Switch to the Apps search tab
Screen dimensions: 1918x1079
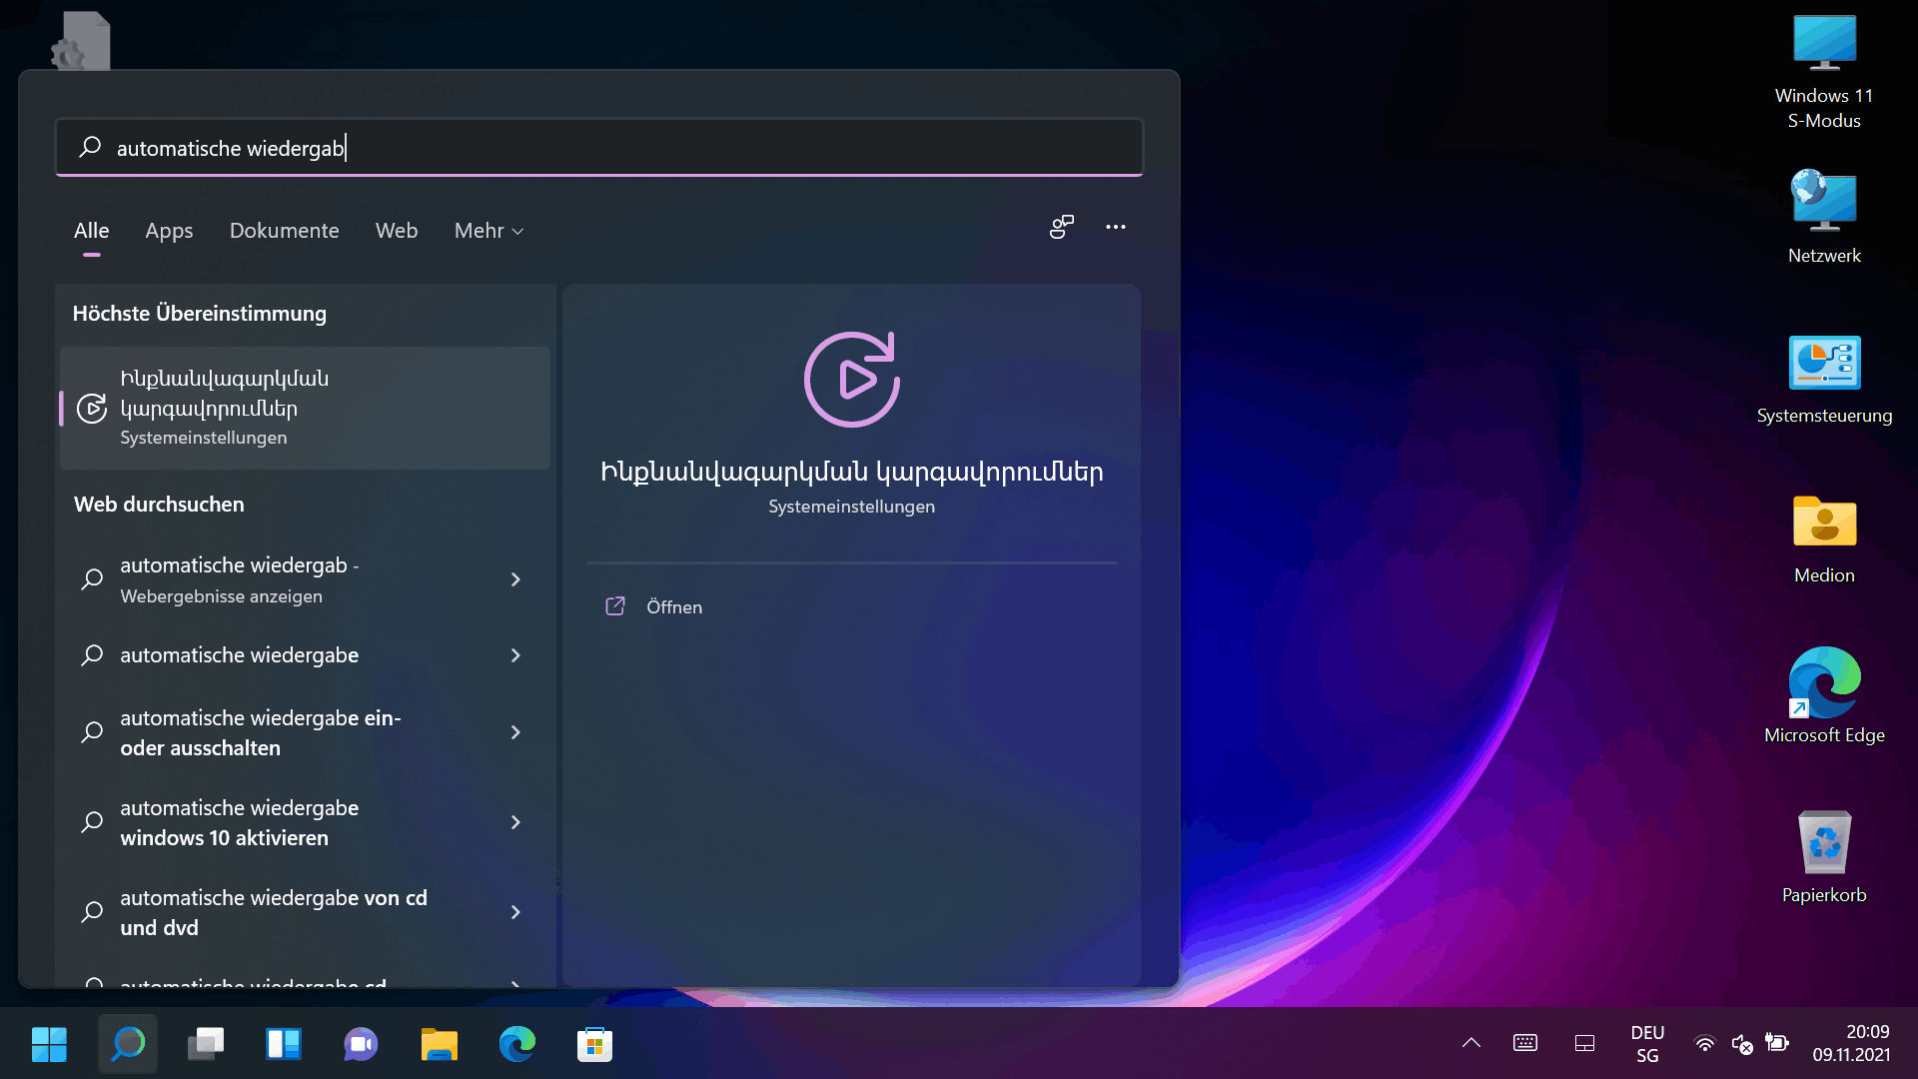click(169, 231)
